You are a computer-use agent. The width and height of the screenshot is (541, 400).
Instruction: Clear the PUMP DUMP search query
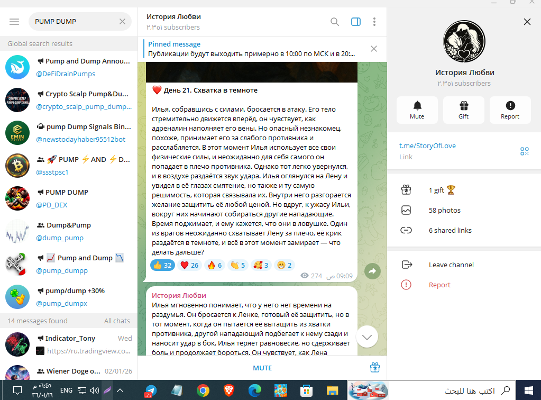[x=122, y=21]
